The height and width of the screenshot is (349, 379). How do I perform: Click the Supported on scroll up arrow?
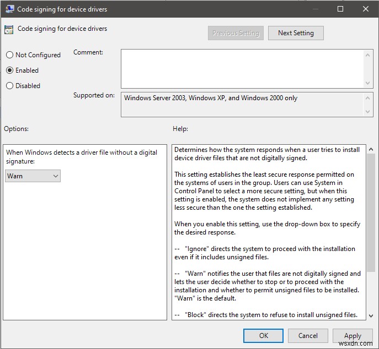[367, 98]
